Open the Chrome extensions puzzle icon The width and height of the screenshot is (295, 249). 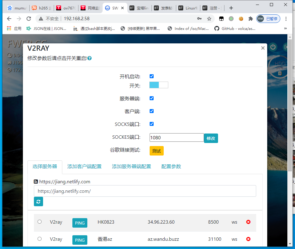click(x=251, y=19)
